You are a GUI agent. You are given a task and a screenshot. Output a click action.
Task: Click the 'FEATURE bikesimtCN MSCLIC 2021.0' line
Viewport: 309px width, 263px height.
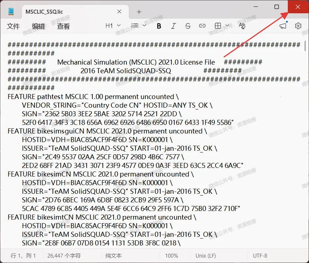click(x=102, y=217)
